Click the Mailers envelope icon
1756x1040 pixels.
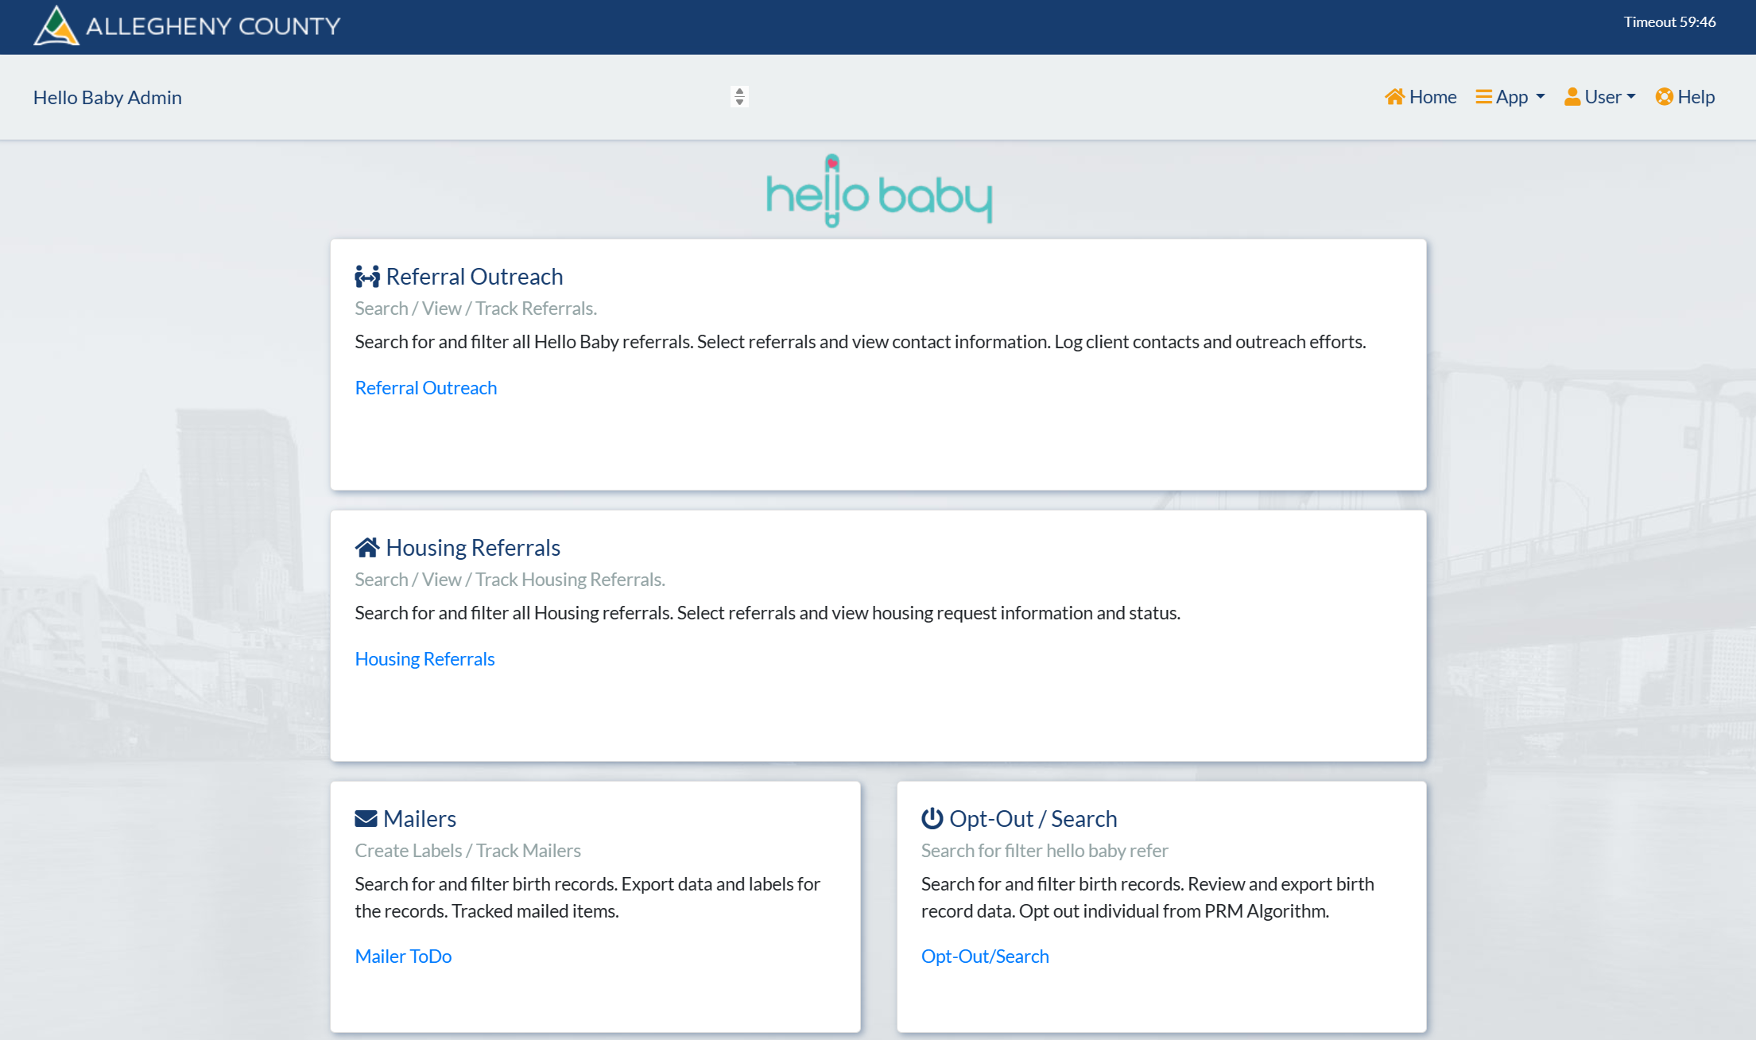(x=366, y=819)
